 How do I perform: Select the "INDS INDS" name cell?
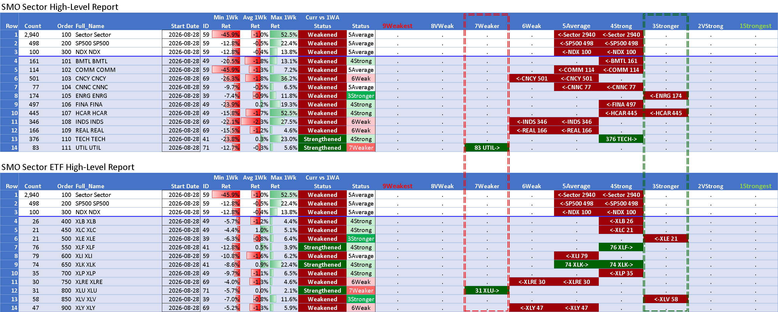click(x=89, y=122)
